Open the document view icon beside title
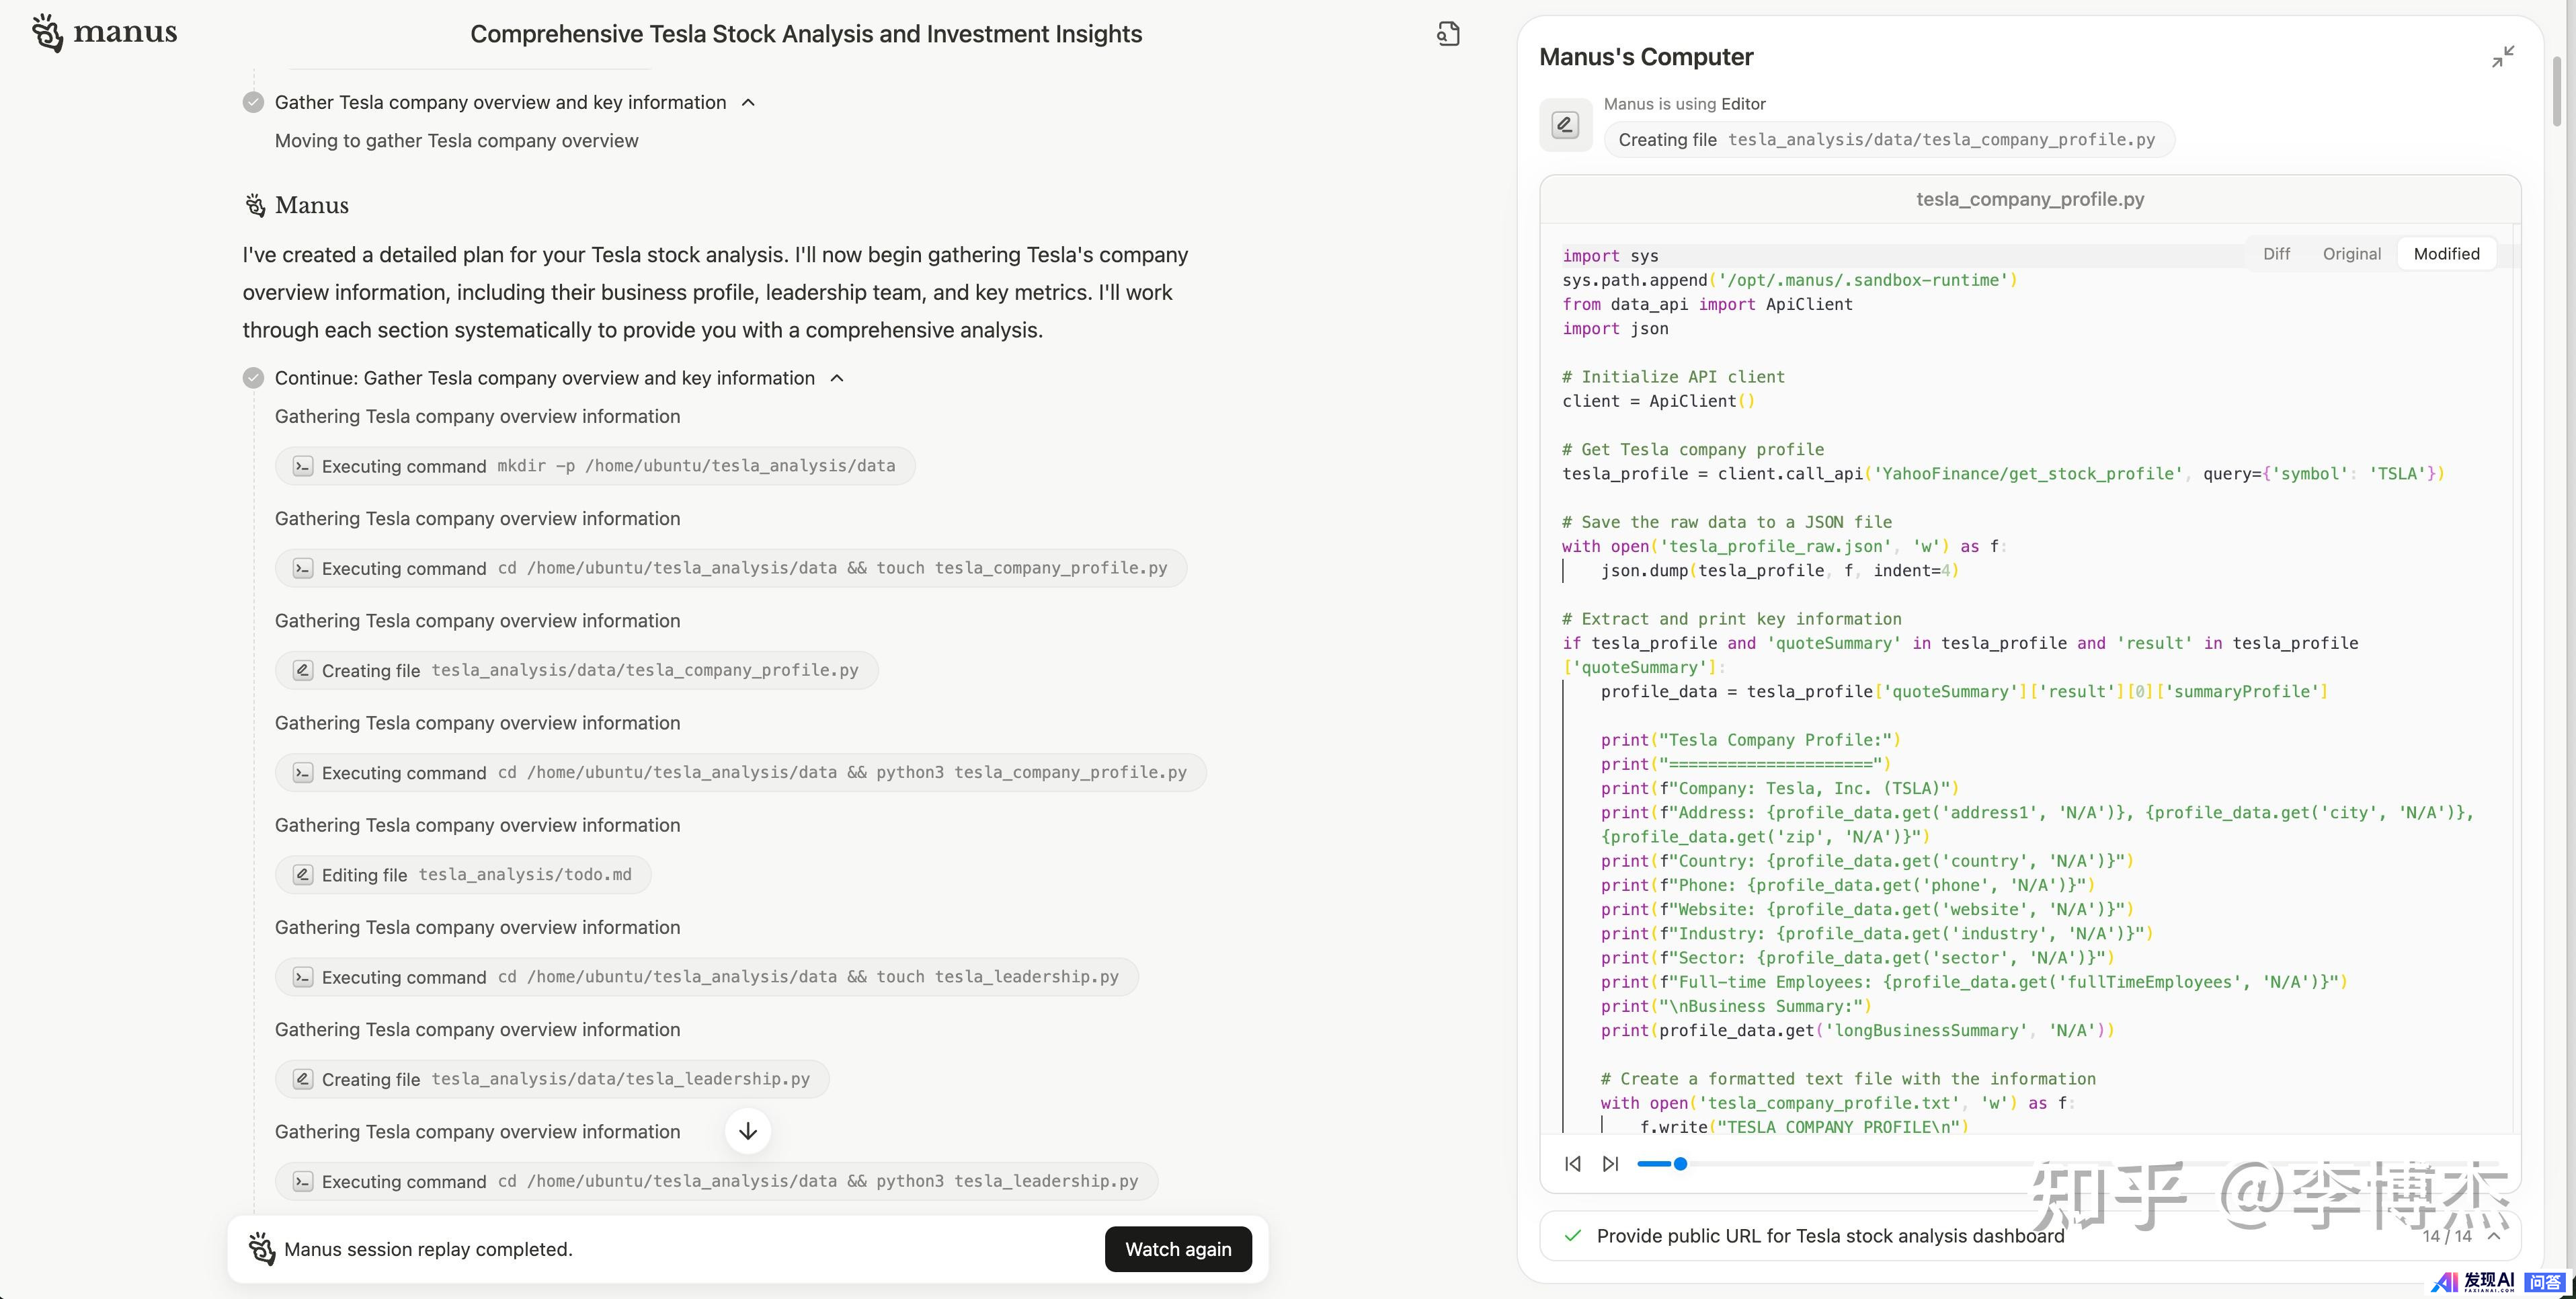Viewport: 2576px width, 1299px height. point(1448,34)
